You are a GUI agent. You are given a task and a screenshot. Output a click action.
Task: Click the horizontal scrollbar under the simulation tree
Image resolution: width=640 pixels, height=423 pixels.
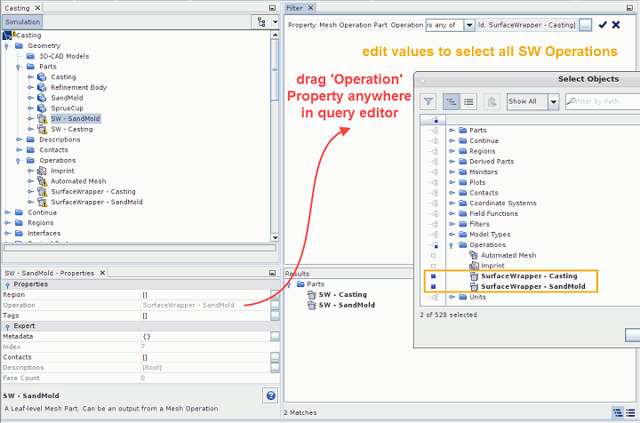coord(140,248)
